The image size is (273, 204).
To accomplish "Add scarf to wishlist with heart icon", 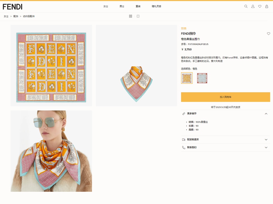I will [x=268, y=34].
